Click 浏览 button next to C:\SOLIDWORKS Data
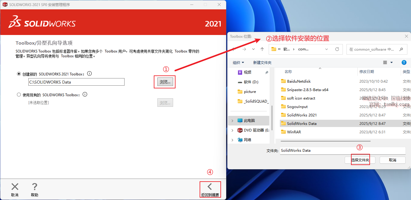 tap(165, 82)
